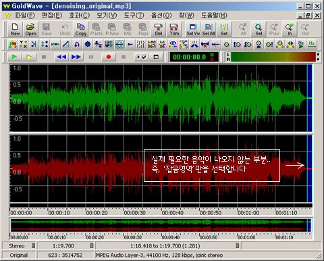The height and width of the screenshot is (261, 324).
Task: Apply the fade in knob with up arrow
Action: click(237, 45)
